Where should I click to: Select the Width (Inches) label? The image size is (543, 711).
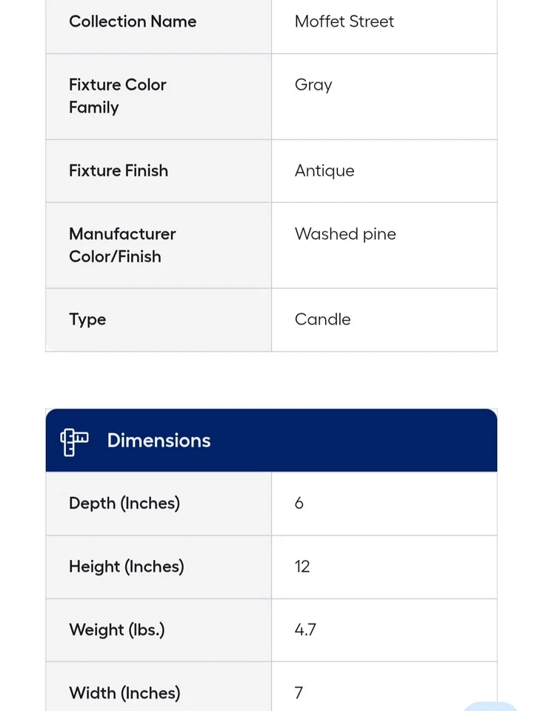pyautogui.click(x=124, y=693)
